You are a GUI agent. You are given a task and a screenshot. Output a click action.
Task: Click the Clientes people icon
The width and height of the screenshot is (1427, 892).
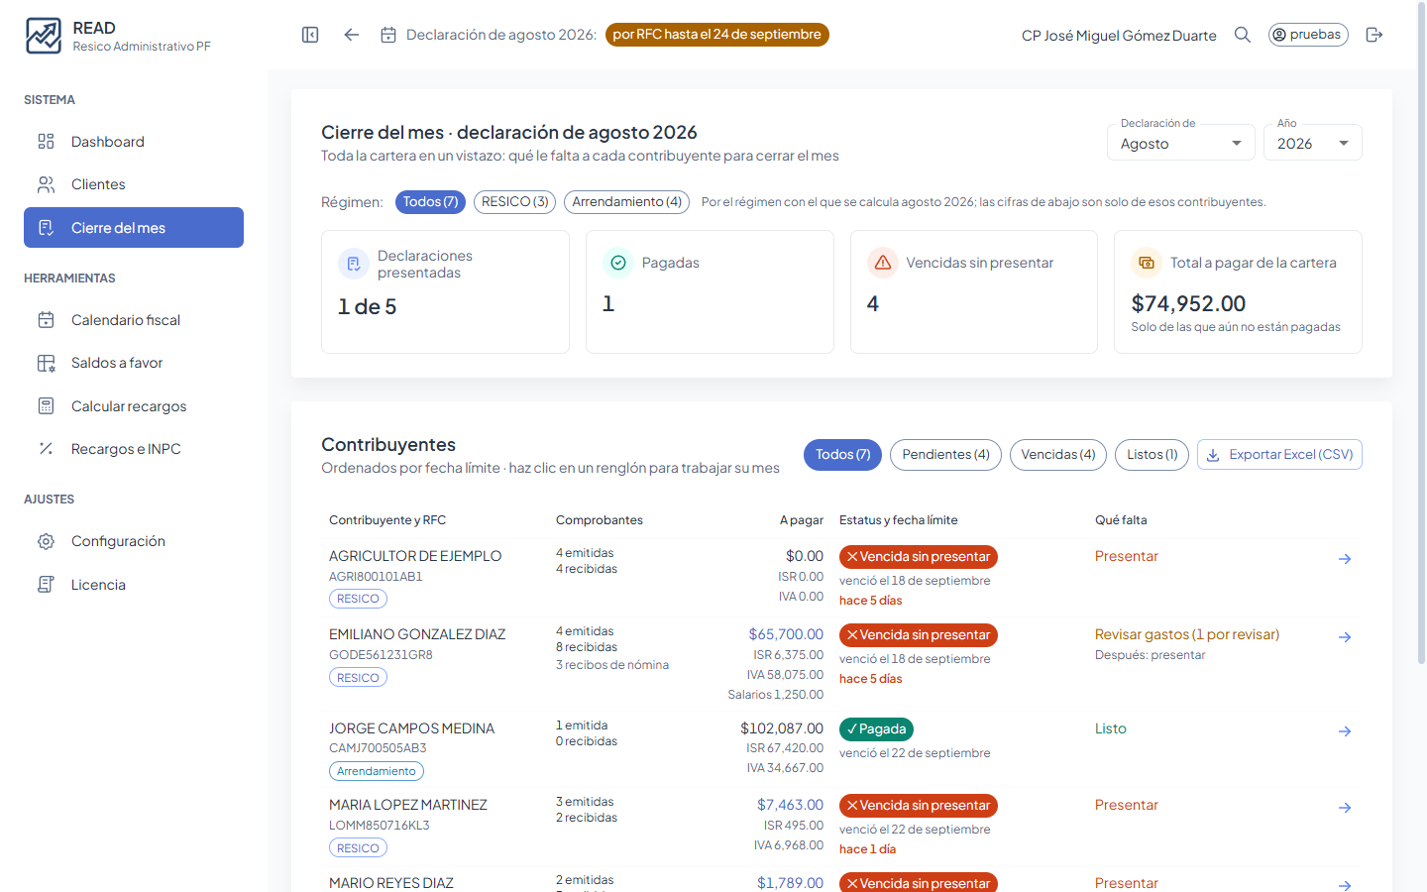click(x=46, y=184)
